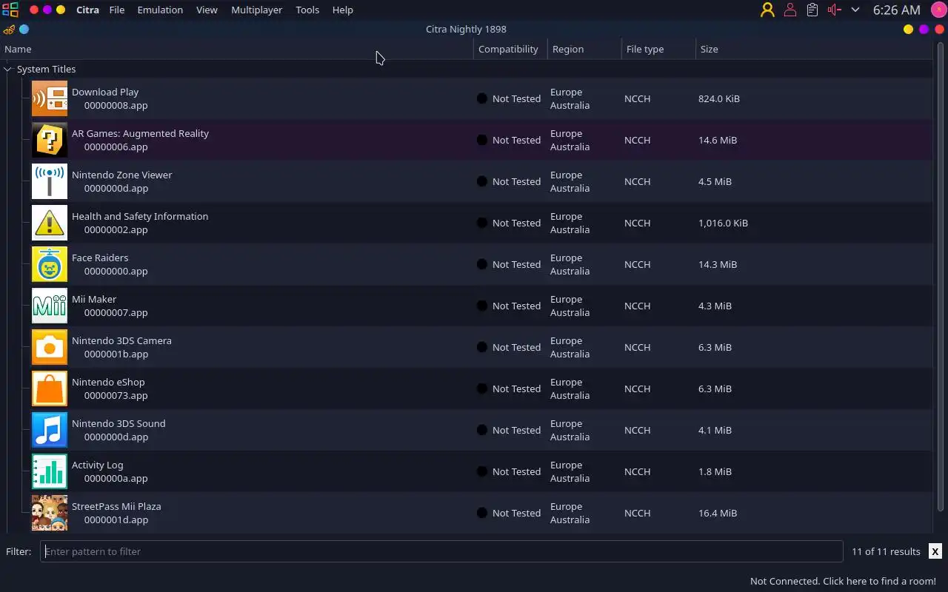Select the Face Raiders icon
The height and width of the screenshot is (592, 948).
(x=50, y=264)
